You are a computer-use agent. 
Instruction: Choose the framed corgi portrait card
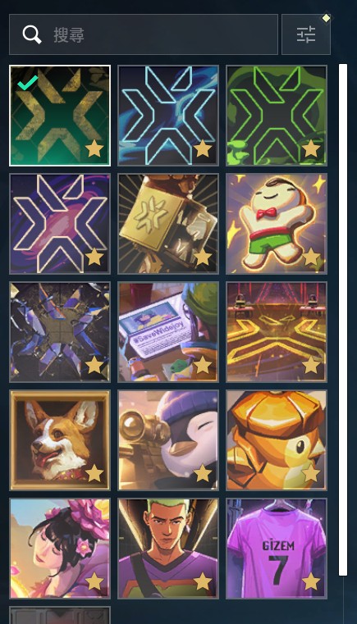point(60,440)
